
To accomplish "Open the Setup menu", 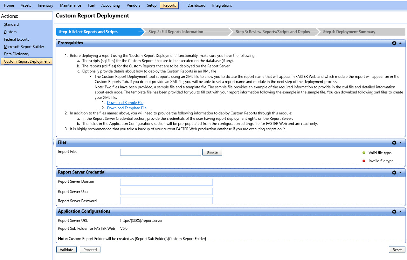I will [152, 5].
